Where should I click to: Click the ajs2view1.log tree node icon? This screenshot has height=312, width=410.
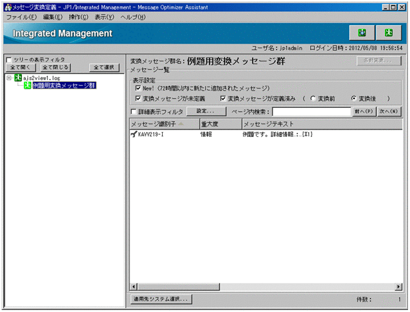[x=18, y=77]
